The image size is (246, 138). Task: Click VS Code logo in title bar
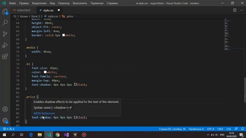click(4, 3)
